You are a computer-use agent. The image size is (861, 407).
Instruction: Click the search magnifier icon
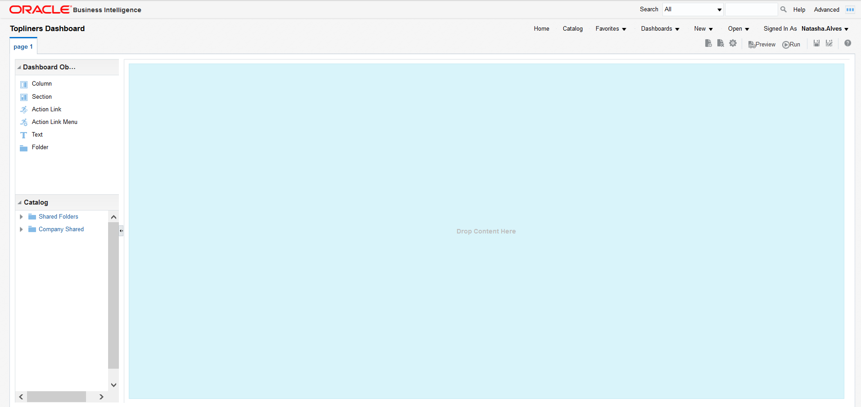coord(784,9)
